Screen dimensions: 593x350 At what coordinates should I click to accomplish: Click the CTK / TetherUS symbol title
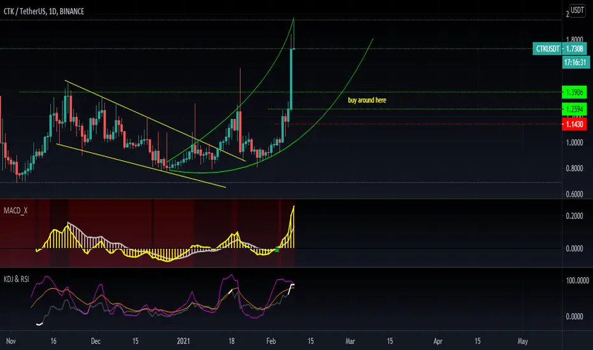click(44, 11)
